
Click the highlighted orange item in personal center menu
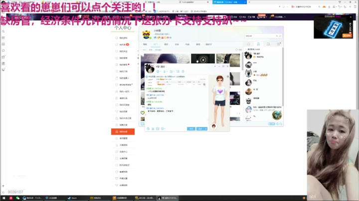pyautogui.click(x=123, y=131)
